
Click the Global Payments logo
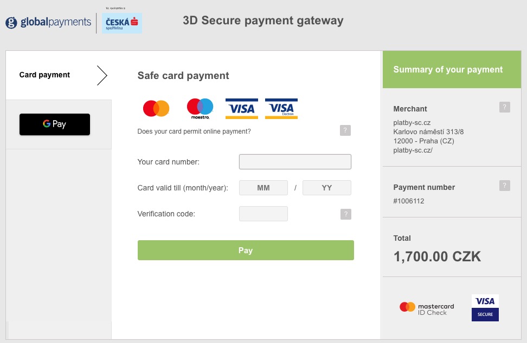(x=48, y=23)
